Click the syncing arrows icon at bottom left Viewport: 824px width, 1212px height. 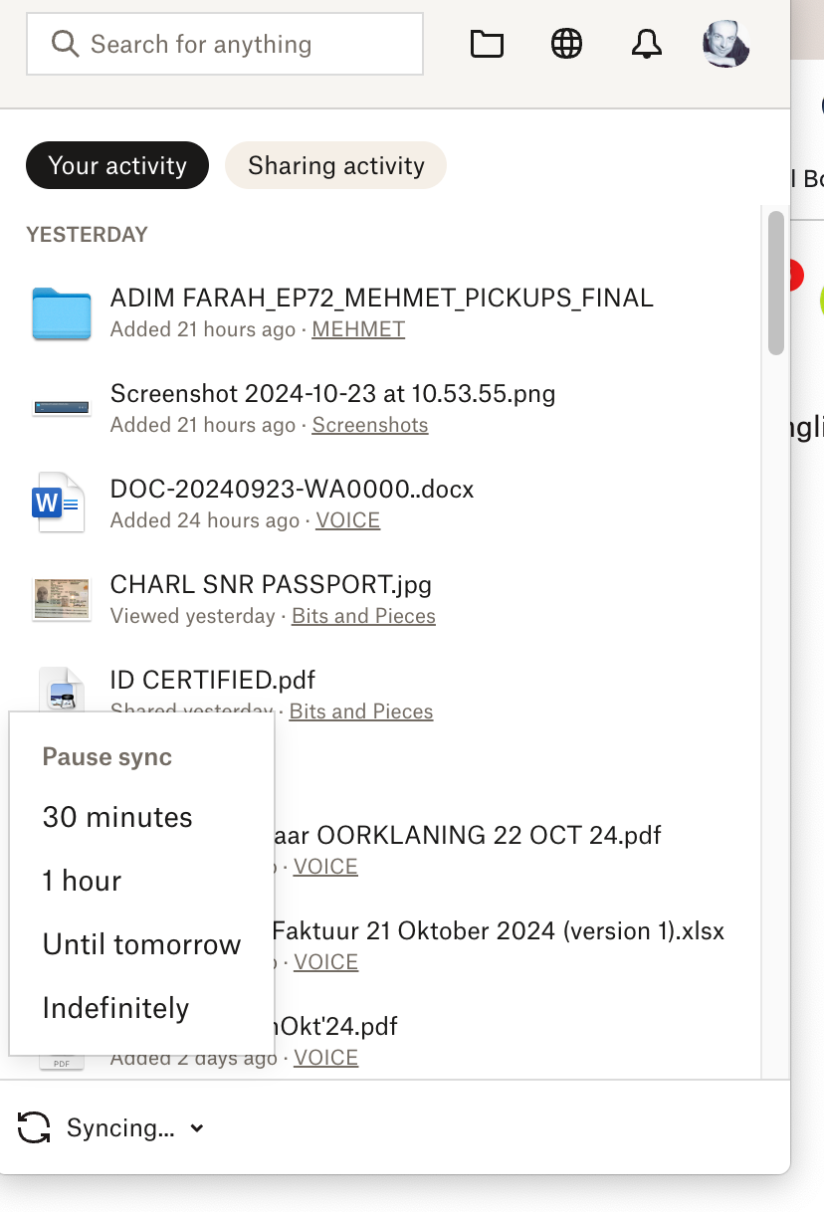[x=35, y=1127]
